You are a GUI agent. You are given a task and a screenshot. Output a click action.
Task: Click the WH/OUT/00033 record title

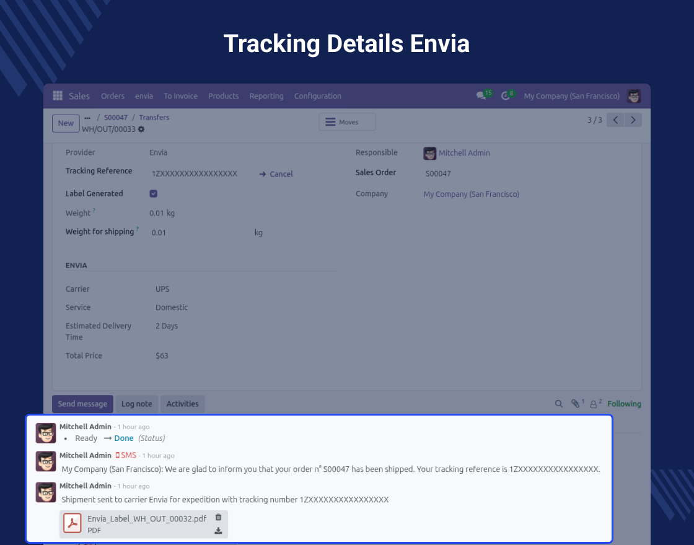pyautogui.click(x=108, y=129)
